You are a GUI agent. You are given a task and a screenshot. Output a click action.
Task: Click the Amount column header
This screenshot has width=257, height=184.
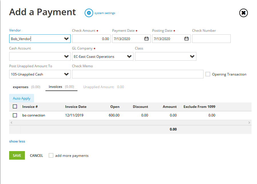click(x=170, y=107)
